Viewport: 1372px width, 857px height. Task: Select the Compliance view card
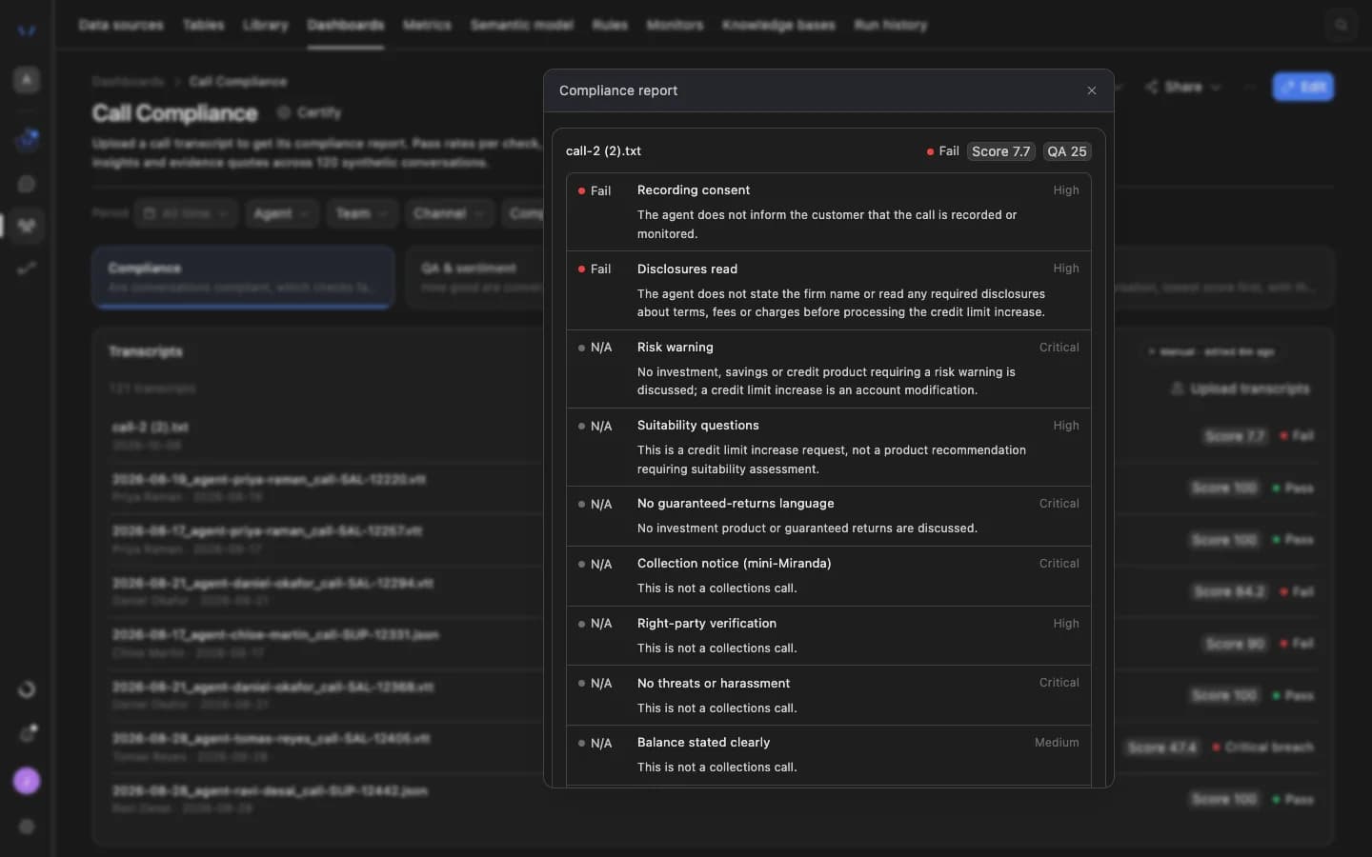[243, 277]
